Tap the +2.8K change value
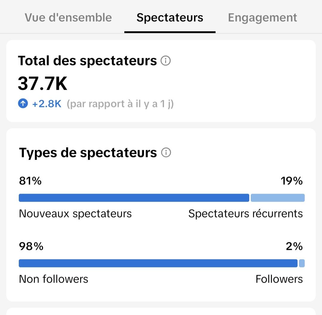This screenshot has height=315, width=322. pos(47,104)
